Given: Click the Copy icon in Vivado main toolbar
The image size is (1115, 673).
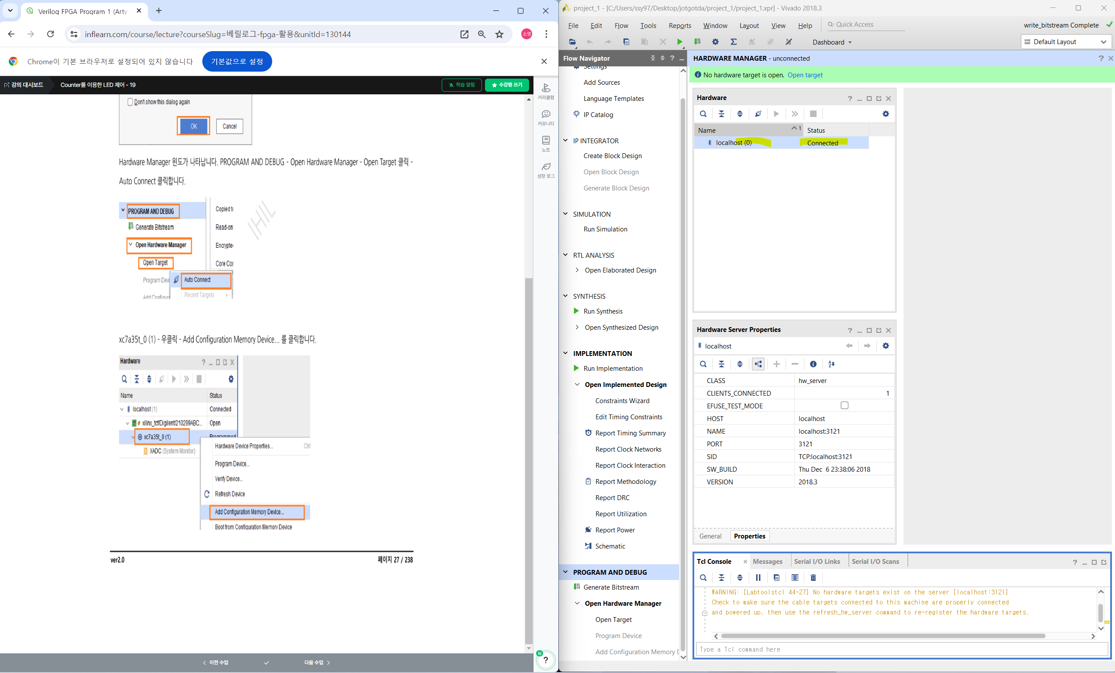Looking at the screenshot, I should coord(626,42).
